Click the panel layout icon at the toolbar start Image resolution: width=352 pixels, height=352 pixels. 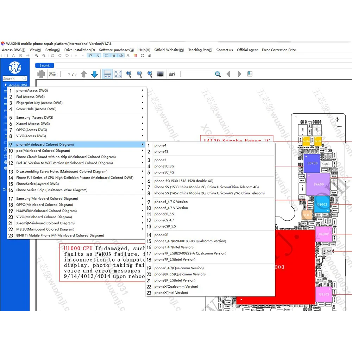[x=6, y=56]
